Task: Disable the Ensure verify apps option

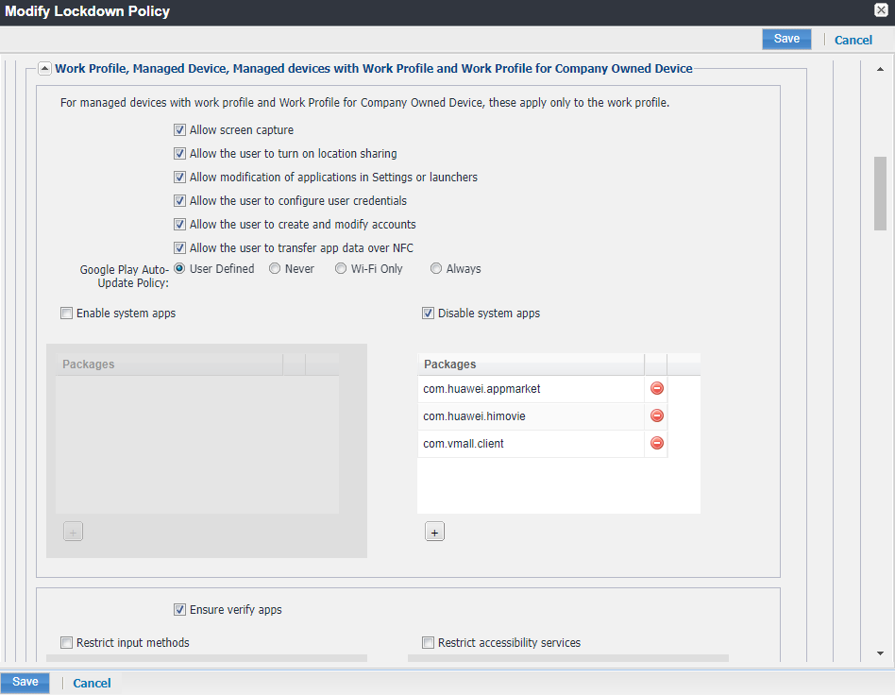Action: [x=179, y=609]
